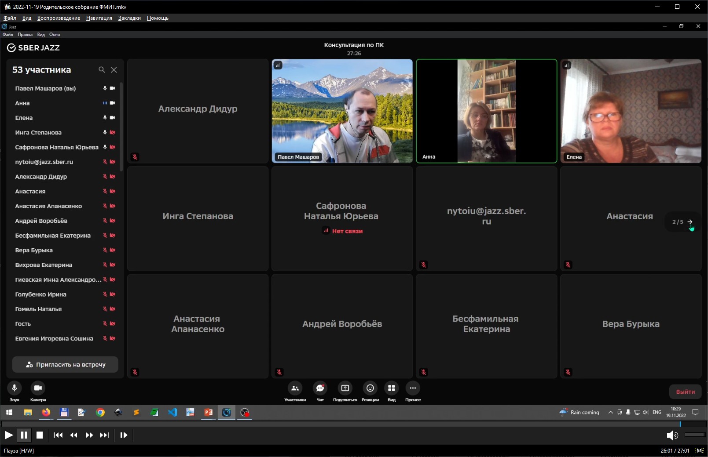Click the player Pause button
Viewport: 708px width, 457px height.
[24, 435]
